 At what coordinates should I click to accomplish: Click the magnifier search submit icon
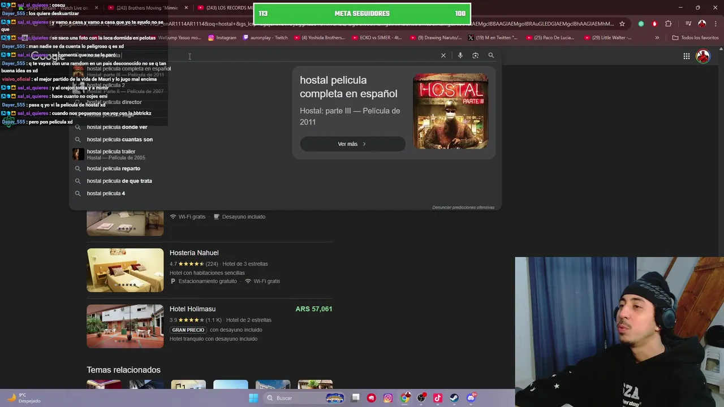tap(491, 55)
